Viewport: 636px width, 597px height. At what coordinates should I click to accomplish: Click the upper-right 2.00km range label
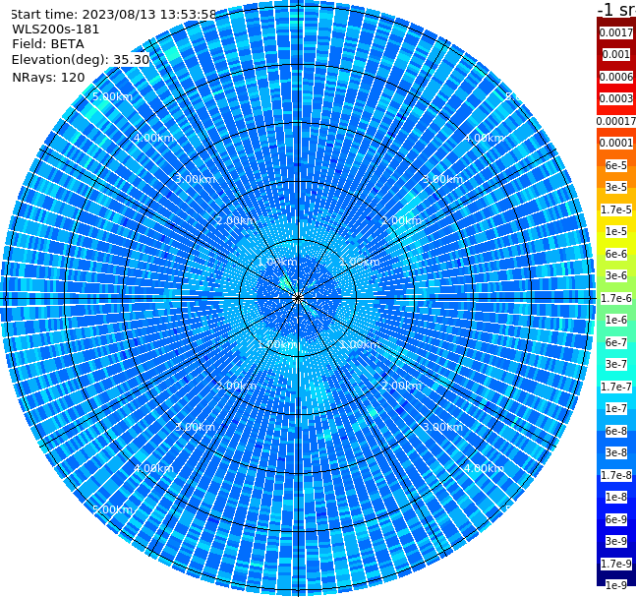tap(402, 220)
